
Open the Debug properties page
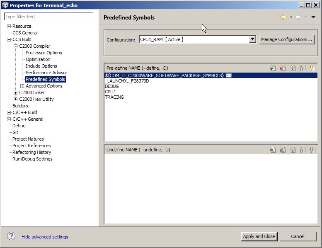coord(19,126)
